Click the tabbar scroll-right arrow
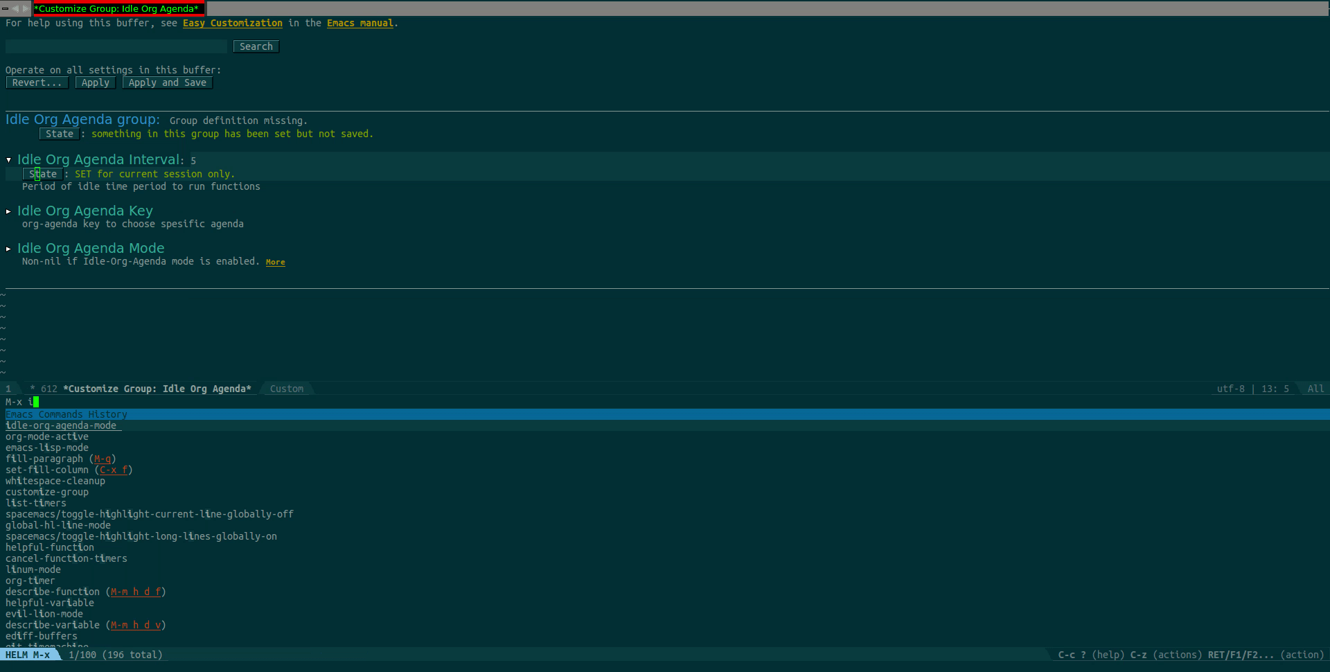 [26, 8]
